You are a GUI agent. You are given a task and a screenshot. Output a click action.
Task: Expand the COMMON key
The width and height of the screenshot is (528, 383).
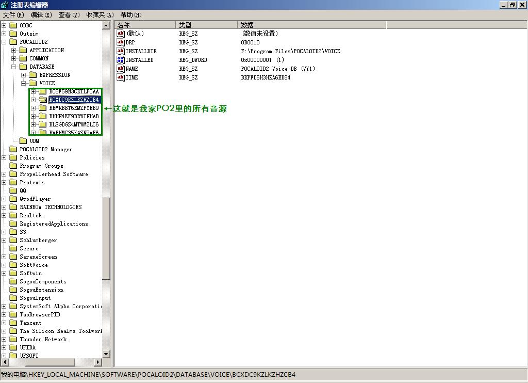pyautogui.click(x=13, y=58)
